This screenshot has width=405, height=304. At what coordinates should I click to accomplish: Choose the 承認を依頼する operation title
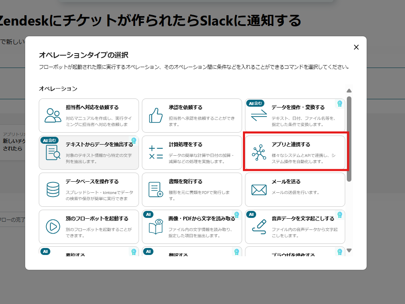(186, 108)
